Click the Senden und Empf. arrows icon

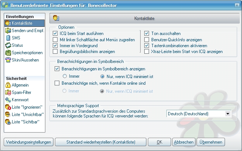(8, 31)
